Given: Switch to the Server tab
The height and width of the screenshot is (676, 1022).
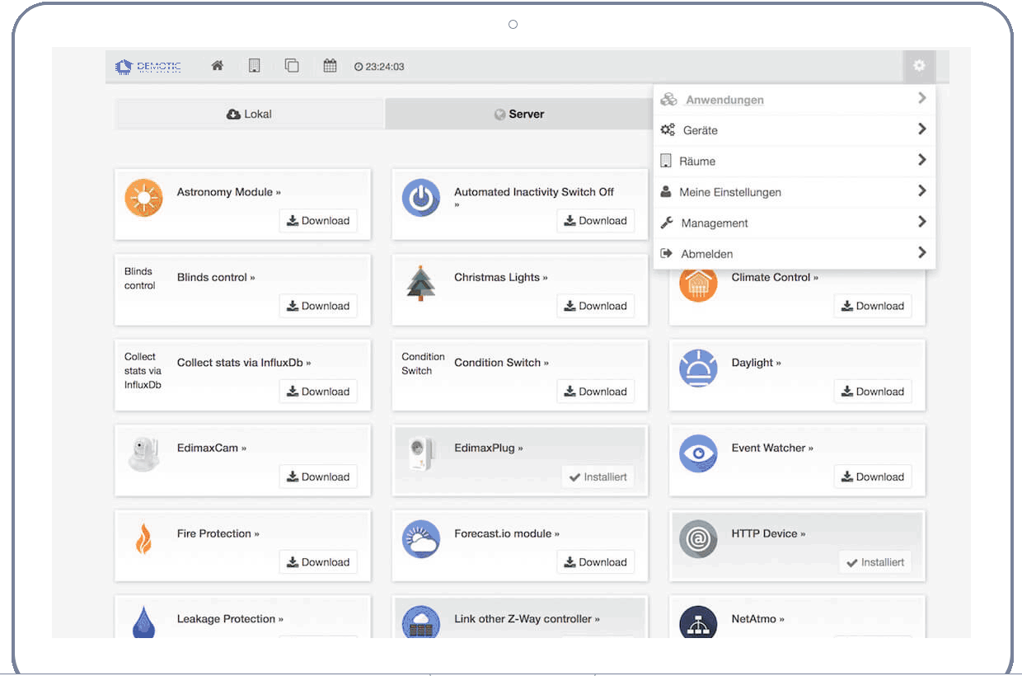Looking at the screenshot, I should 519,114.
